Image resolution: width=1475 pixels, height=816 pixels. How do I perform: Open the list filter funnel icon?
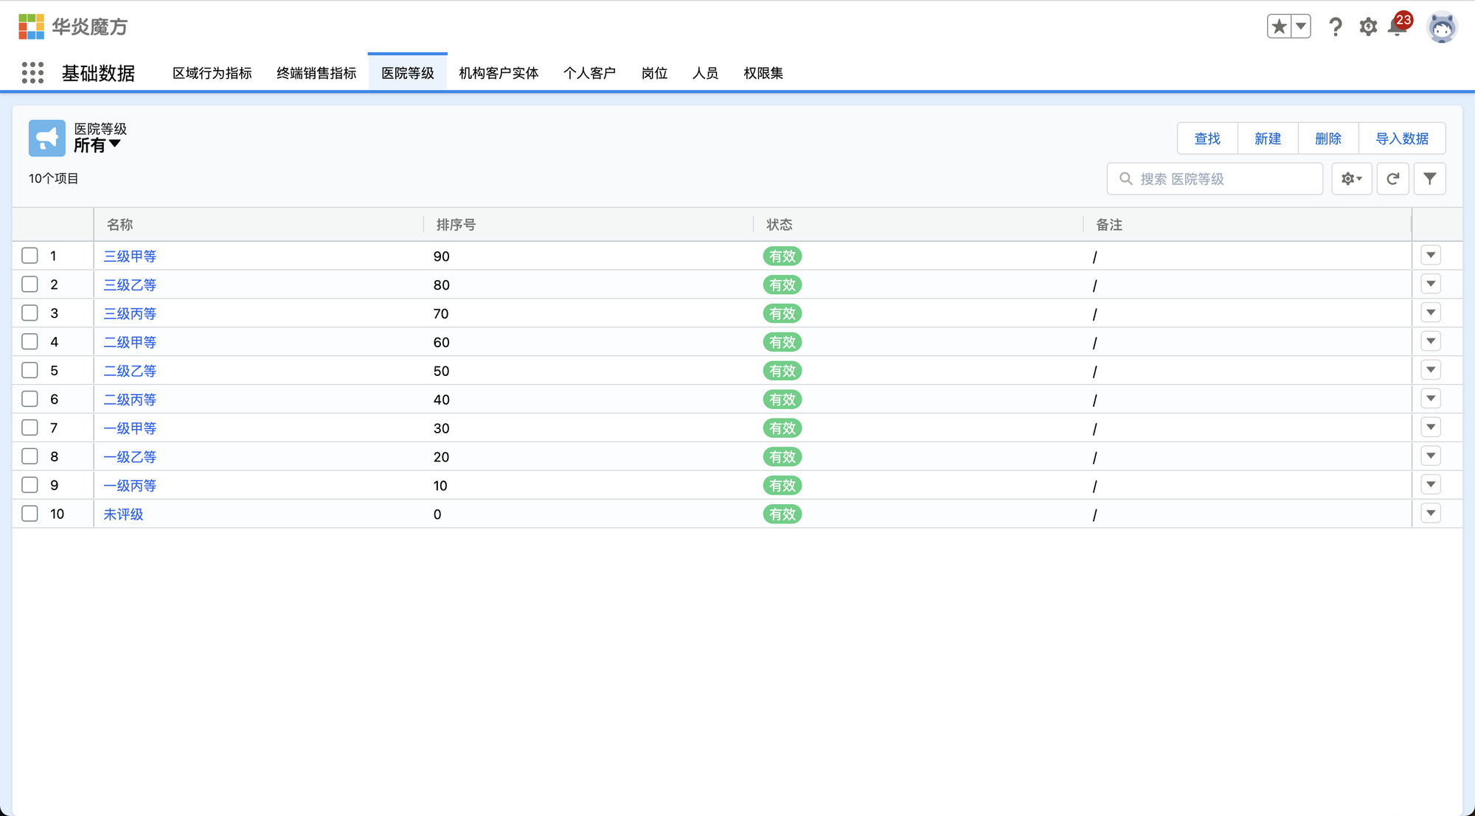(x=1429, y=178)
